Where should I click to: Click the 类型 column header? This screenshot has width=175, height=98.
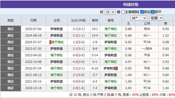coord(10,20)
